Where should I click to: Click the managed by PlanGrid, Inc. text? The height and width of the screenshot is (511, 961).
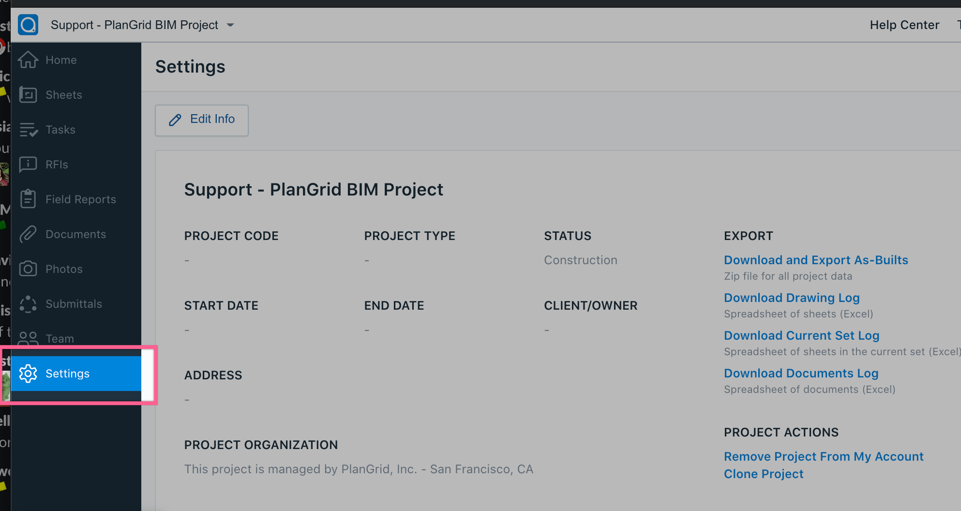359,469
